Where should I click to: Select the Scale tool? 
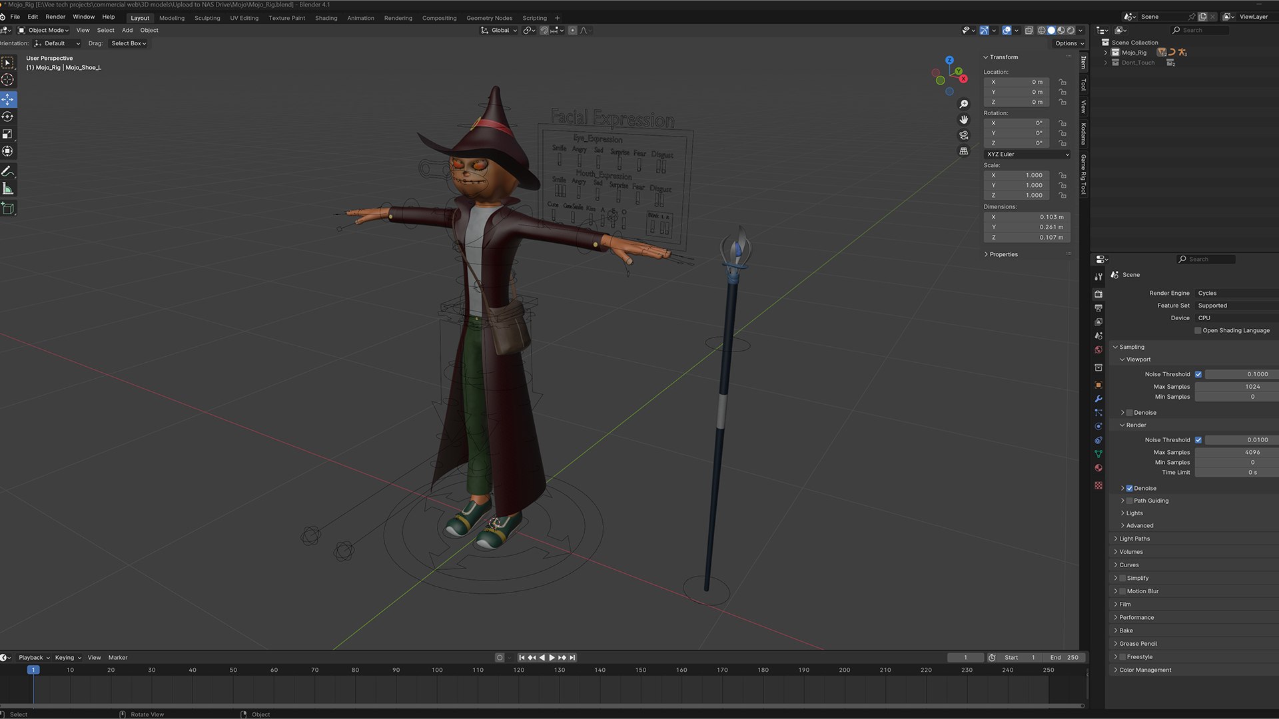(8, 134)
